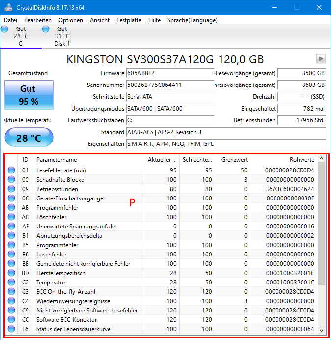Open the Datei menu
The image size is (331, 340).
pyautogui.click(x=10, y=20)
